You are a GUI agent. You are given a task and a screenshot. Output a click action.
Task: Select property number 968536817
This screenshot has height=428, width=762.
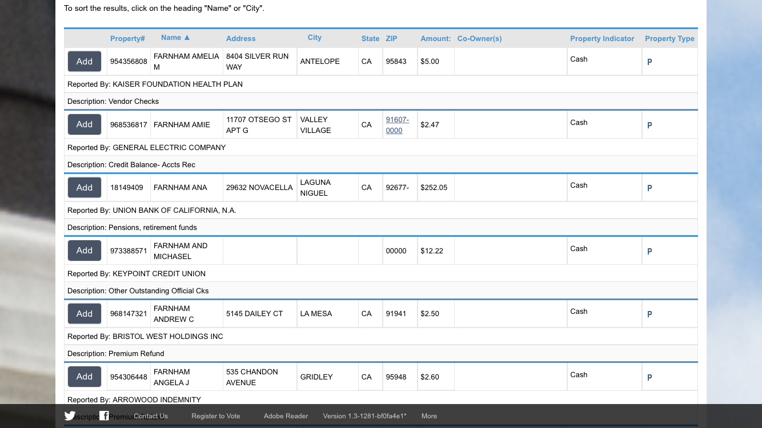(129, 125)
